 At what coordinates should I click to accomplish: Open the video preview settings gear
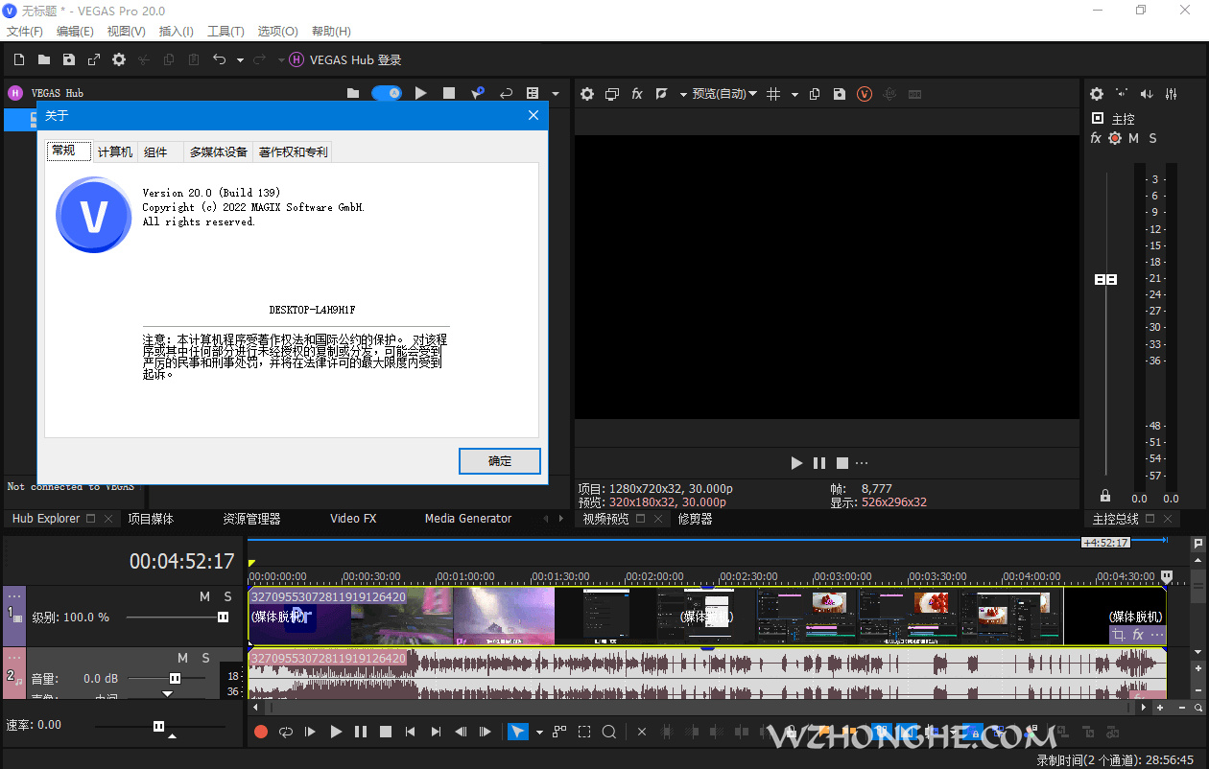[586, 94]
